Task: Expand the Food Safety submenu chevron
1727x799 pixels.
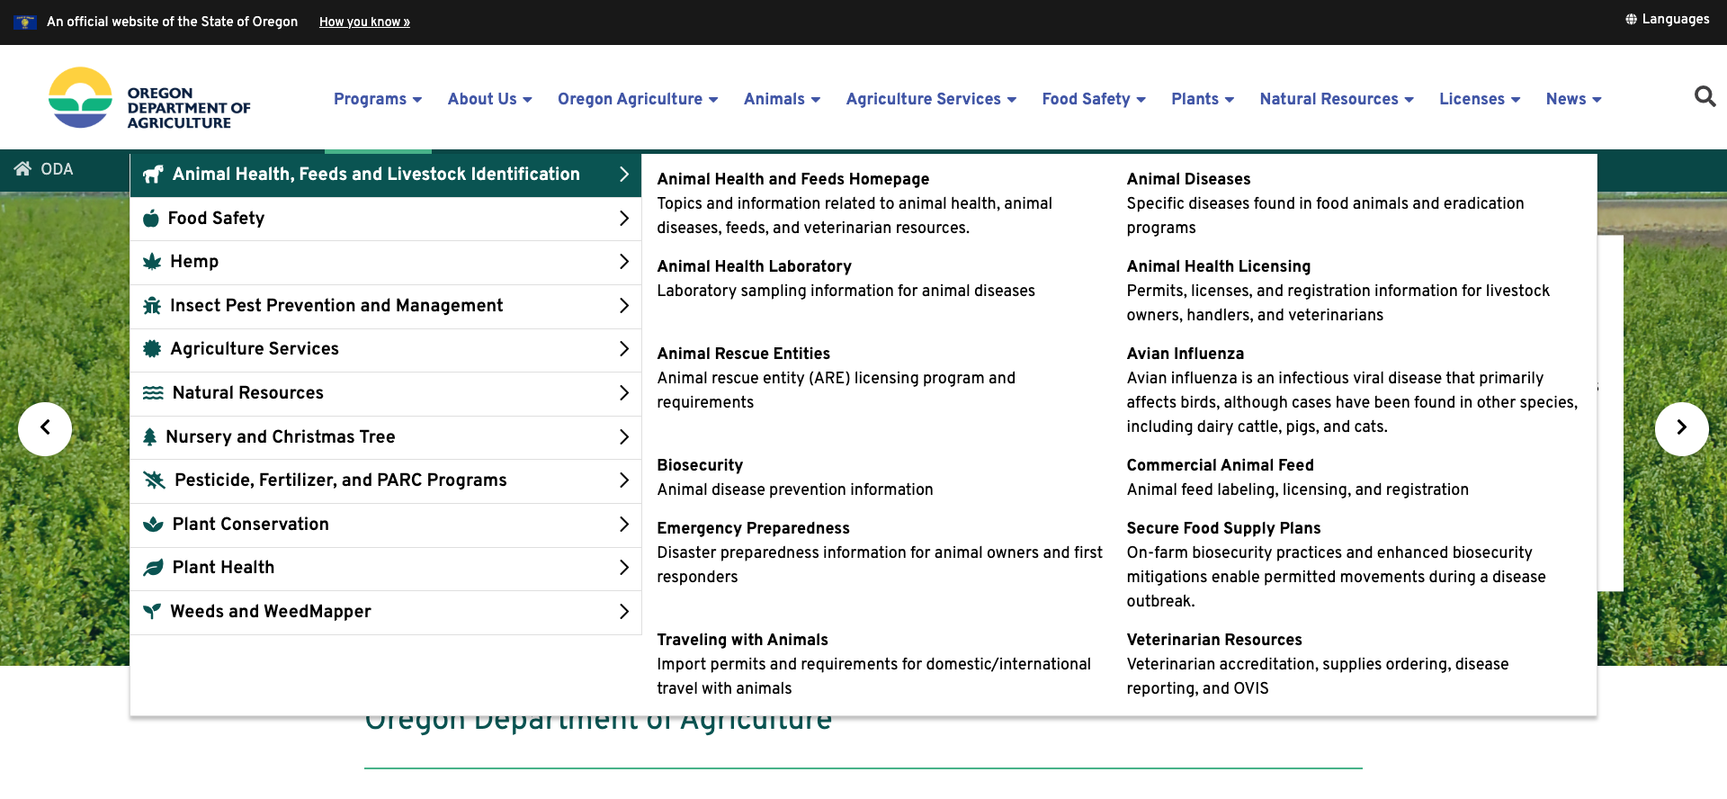Action: (x=623, y=219)
